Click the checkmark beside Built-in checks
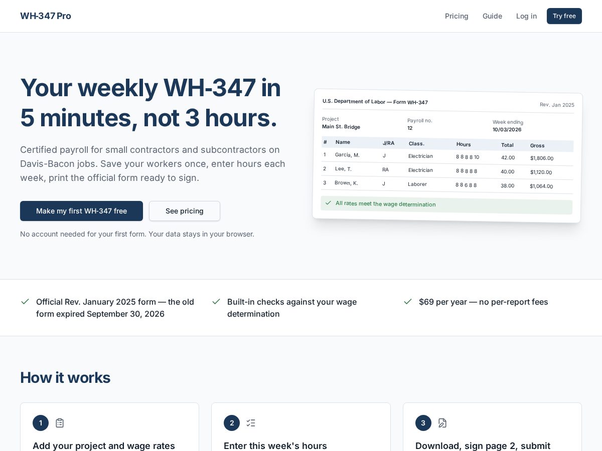The height and width of the screenshot is (451, 602). 216,302
